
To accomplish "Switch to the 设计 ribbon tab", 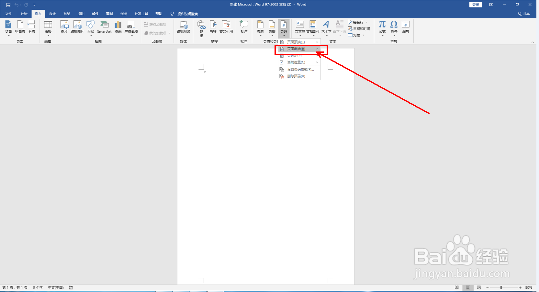I will coord(52,14).
